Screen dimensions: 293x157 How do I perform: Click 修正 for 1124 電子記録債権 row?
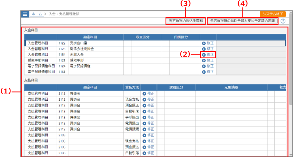pos(208,66)
